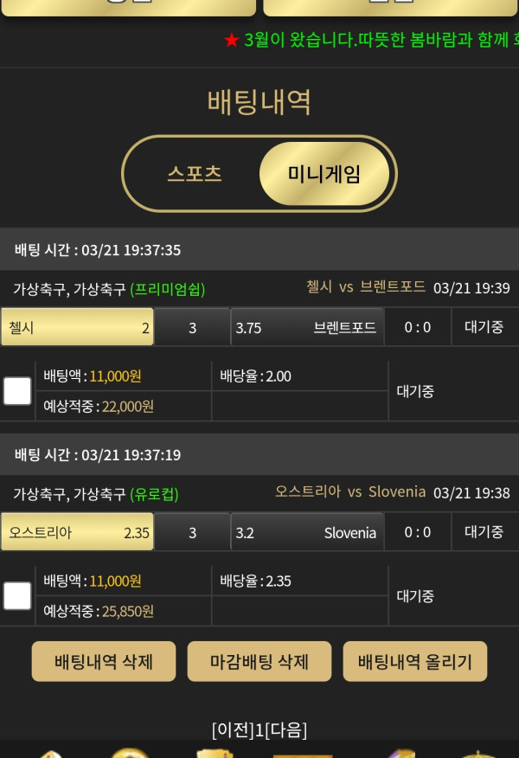Image resolution: width=519 pixels, height=758 pixels.
Task: Click the red star in the announcement ticker
Action: pos(232,40)
